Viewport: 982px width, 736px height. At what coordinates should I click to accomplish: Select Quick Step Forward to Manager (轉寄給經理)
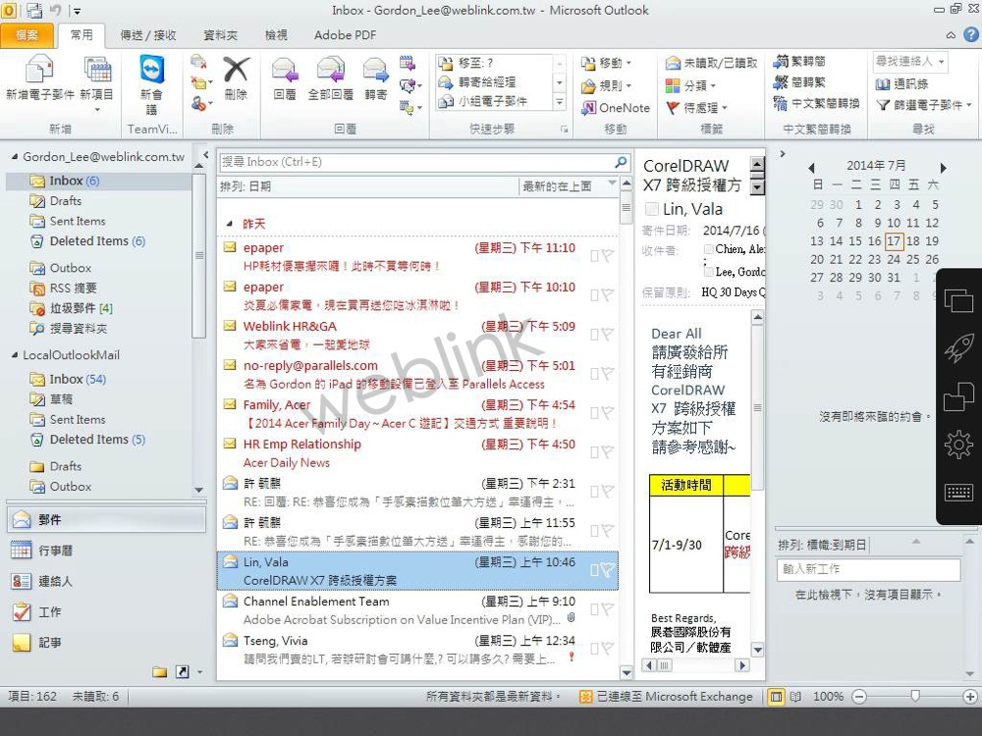click(x=494, y=82)
